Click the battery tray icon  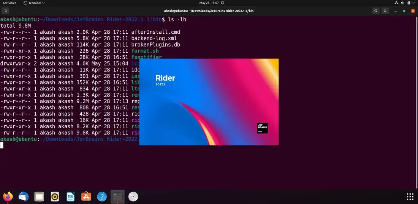(409, 3)
